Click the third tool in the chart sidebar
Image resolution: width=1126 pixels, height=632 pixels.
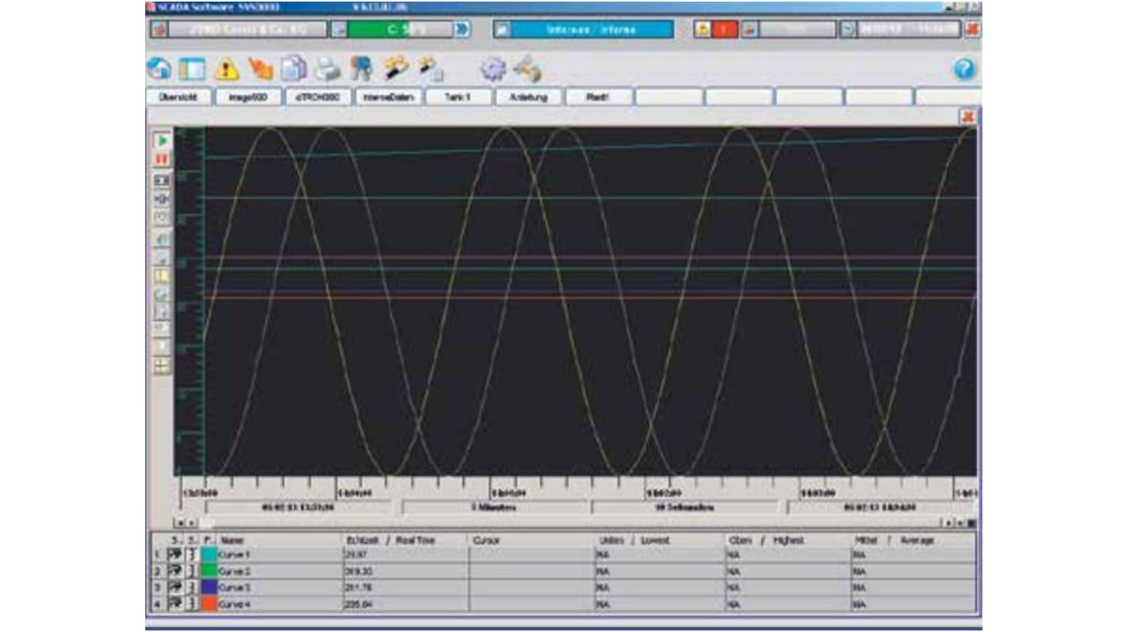pyautogui.click(x=162, y=181)
